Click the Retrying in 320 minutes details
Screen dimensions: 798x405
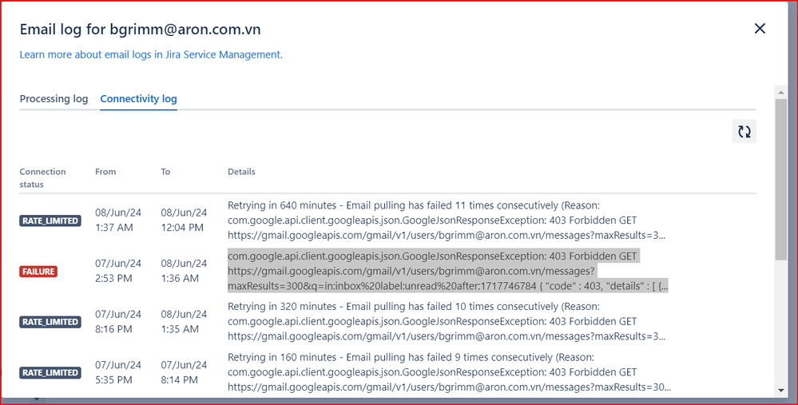click(x=447, y=322)
